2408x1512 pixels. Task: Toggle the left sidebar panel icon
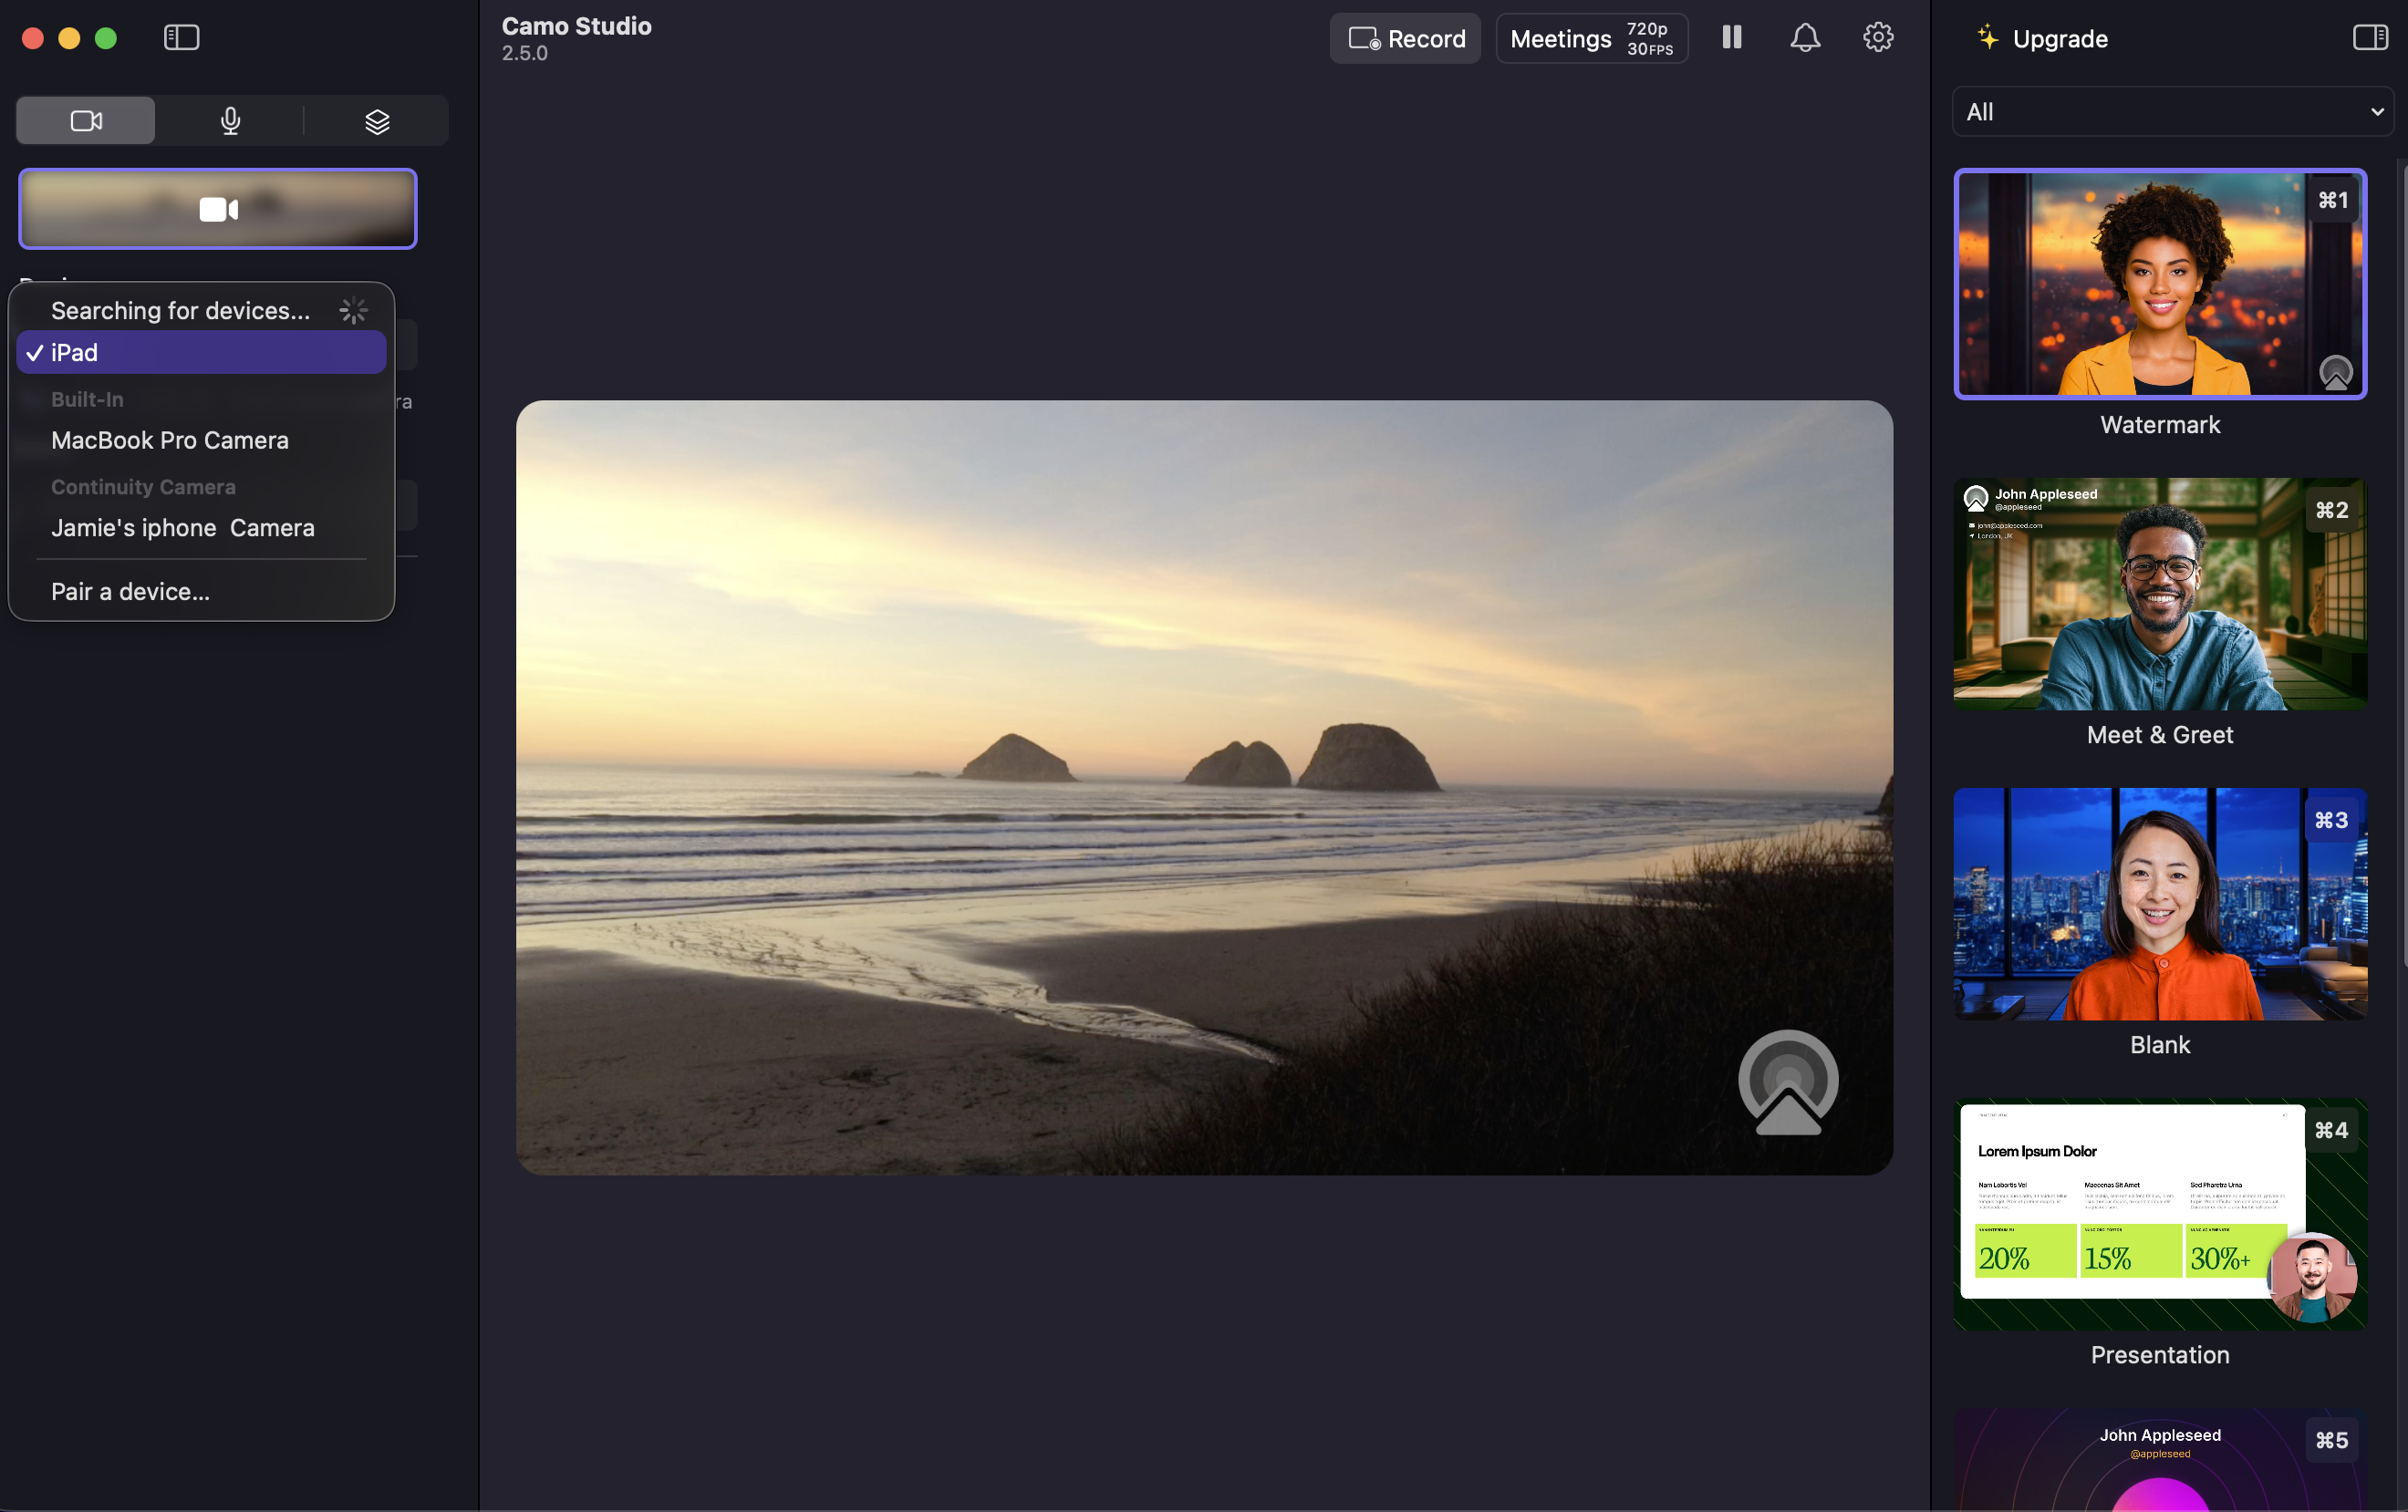181,38
